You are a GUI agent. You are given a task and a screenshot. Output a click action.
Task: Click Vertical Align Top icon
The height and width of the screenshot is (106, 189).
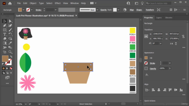point(170,90)
